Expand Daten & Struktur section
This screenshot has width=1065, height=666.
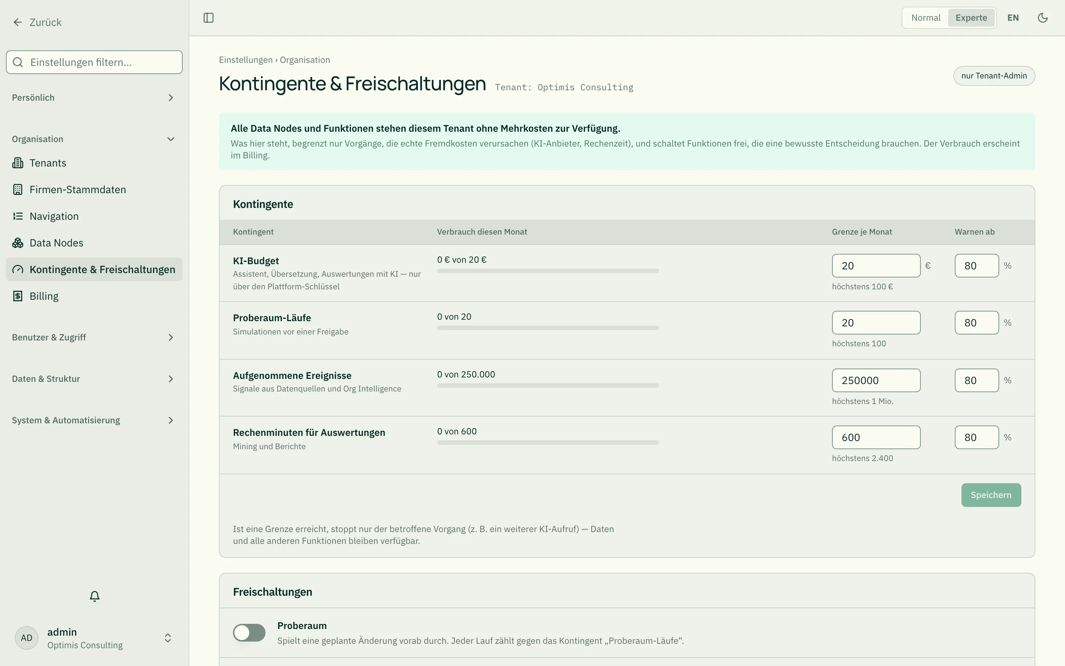click(x=94, y=379)
